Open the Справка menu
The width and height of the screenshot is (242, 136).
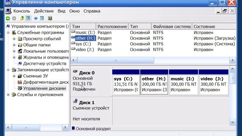(x=92, y=11)
